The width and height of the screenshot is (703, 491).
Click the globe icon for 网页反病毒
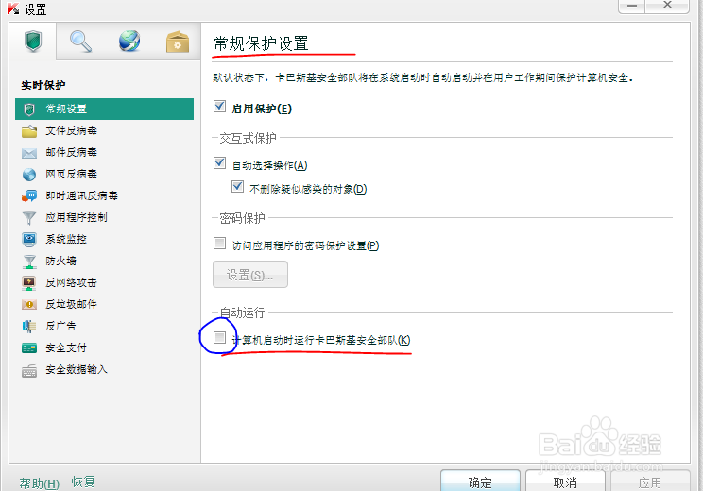click(x=29, y=175)
